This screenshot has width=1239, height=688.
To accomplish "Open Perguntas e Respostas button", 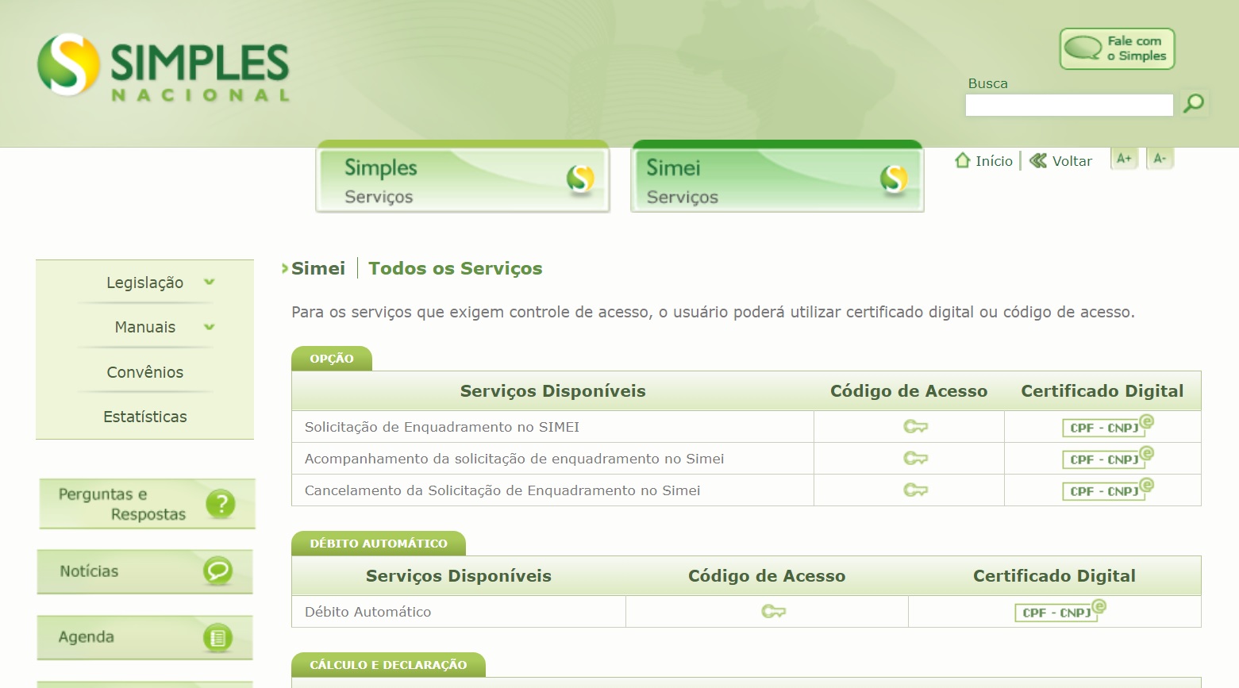I will pos(147,504).
